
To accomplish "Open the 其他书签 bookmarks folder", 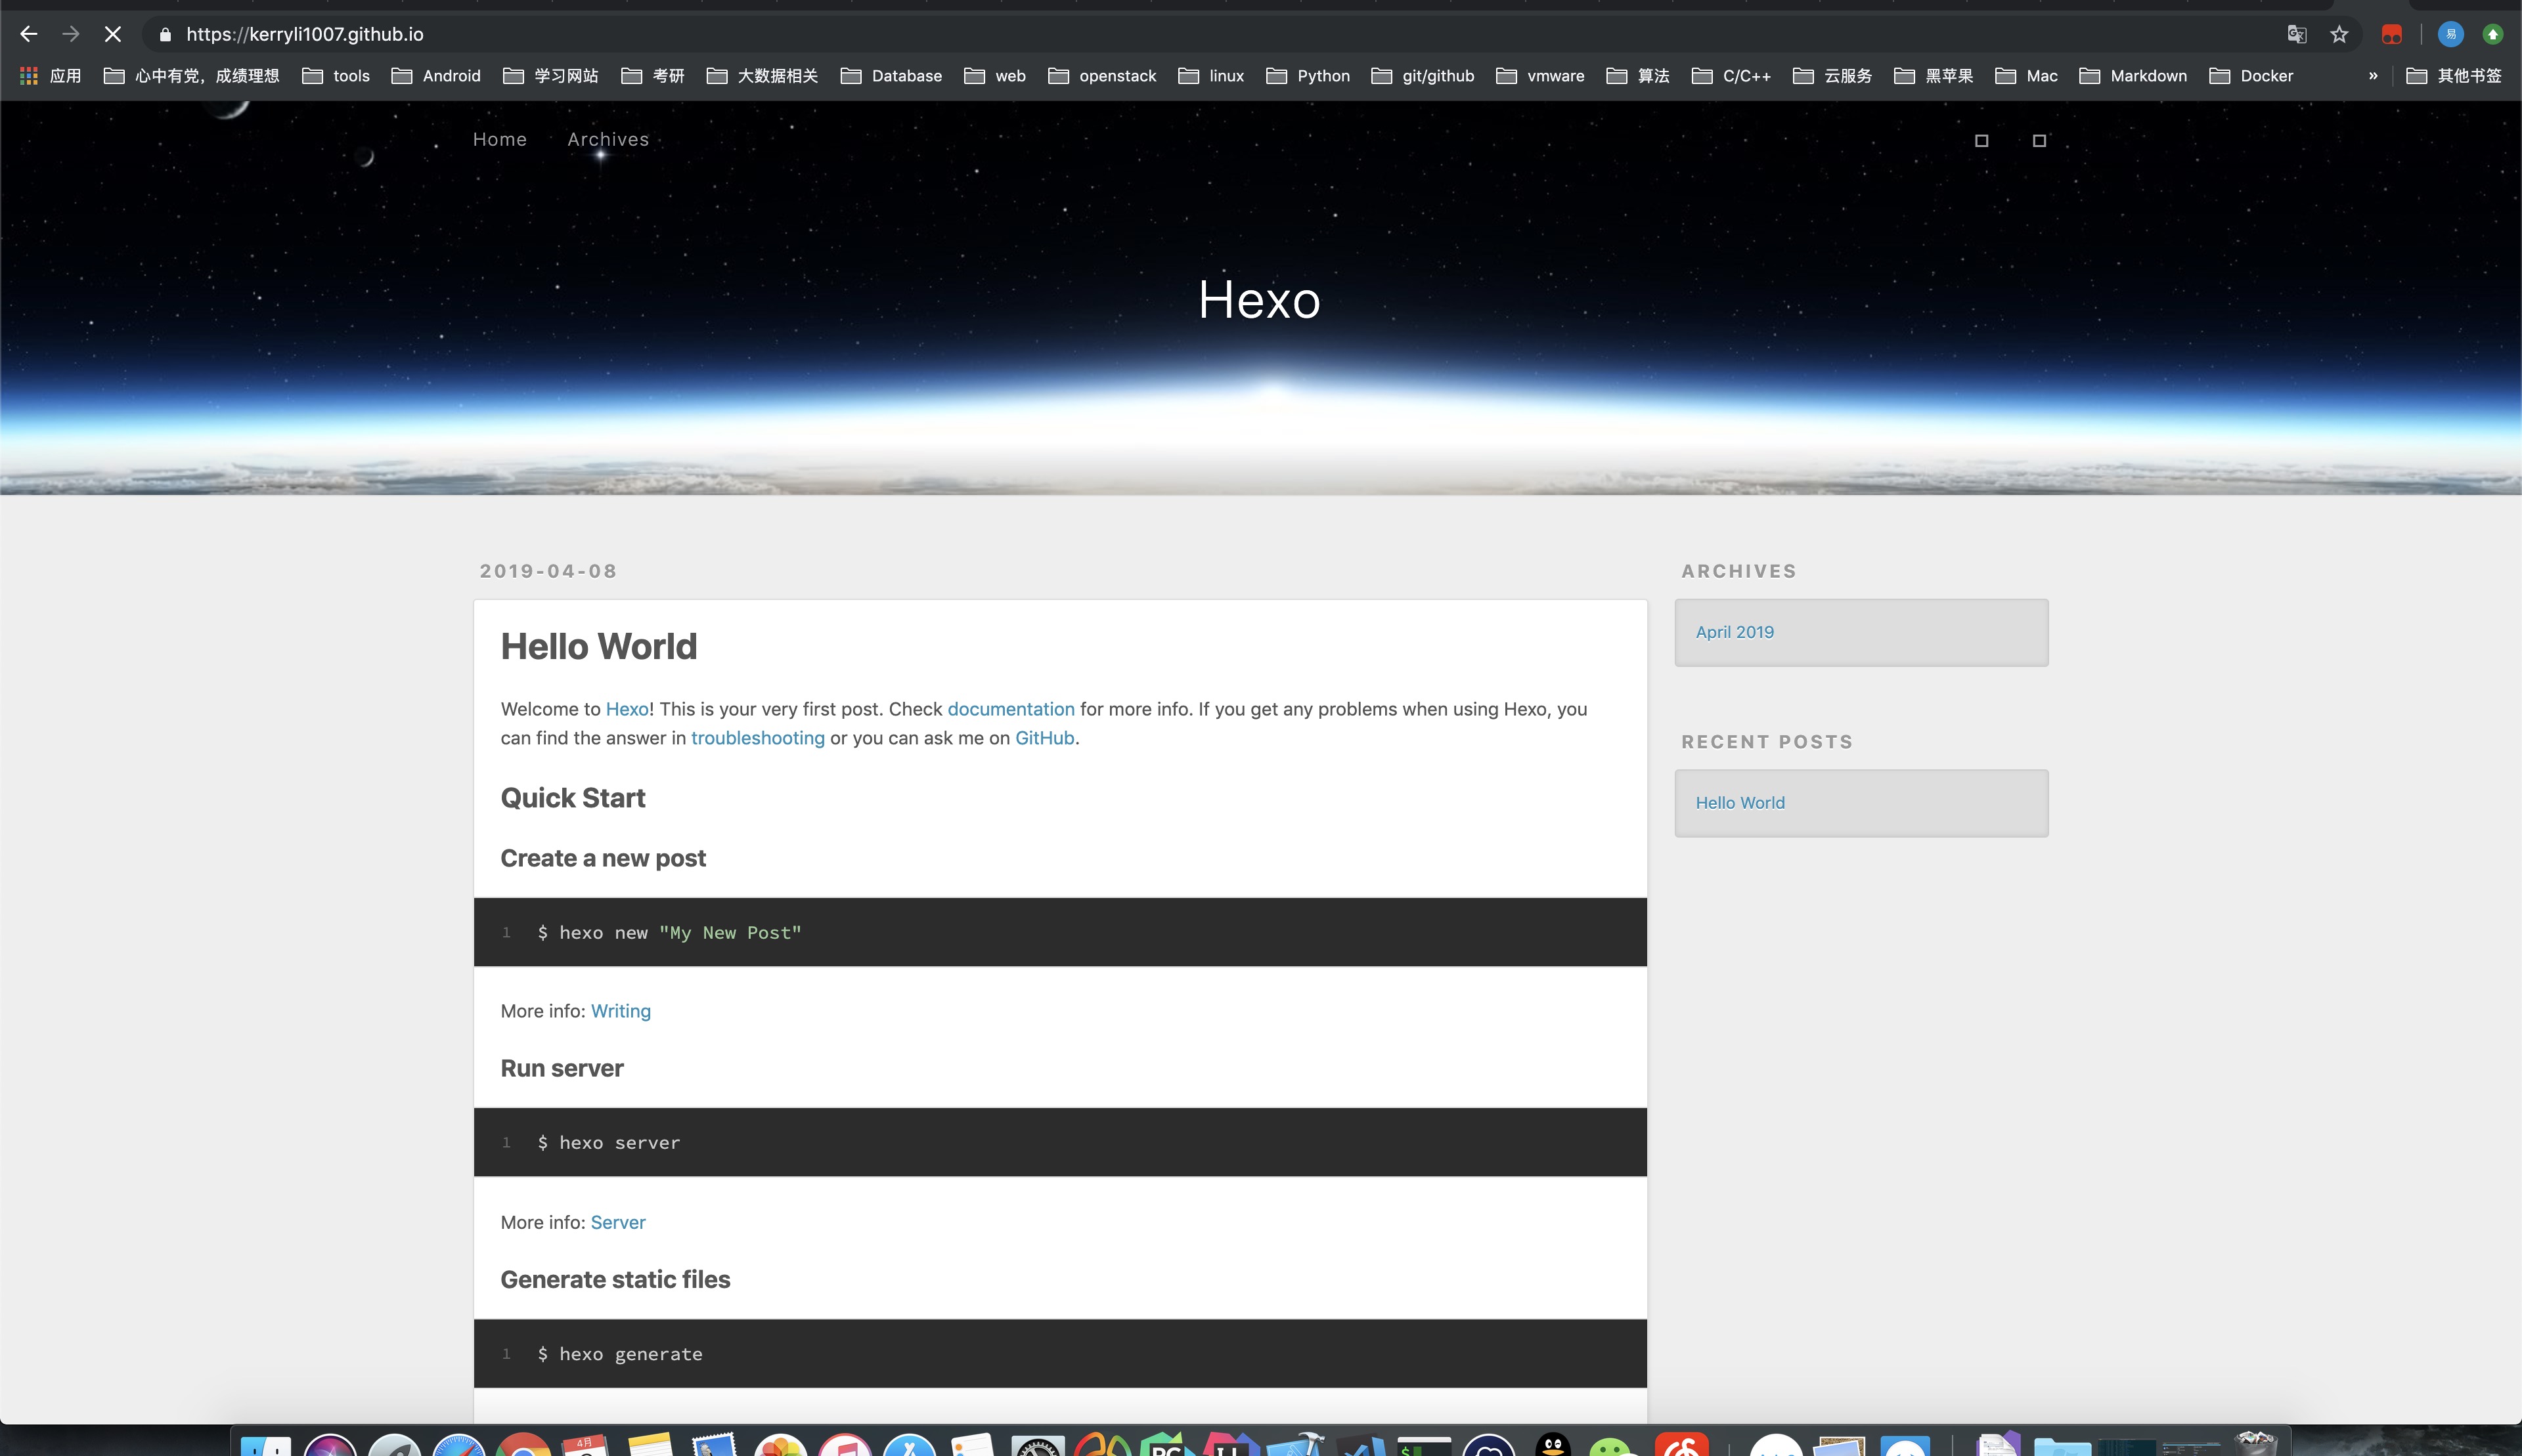I will click(x=2454, y=76).
